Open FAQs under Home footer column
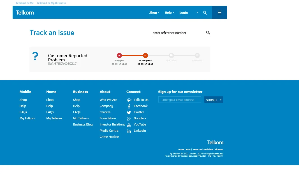This screenshot has height=174, width=299. 50,112
